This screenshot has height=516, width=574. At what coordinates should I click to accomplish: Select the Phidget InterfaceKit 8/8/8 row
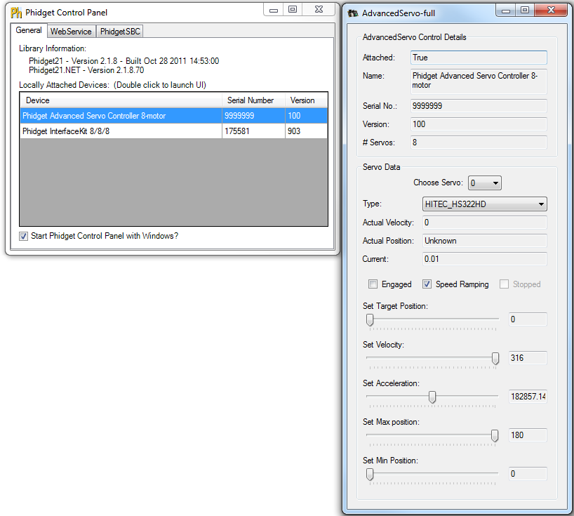click(x=173, y=131)
